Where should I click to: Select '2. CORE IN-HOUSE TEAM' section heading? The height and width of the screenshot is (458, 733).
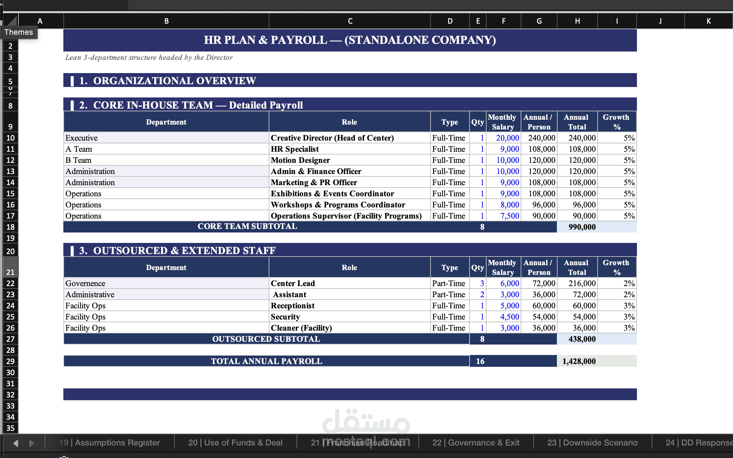[350, 104]
